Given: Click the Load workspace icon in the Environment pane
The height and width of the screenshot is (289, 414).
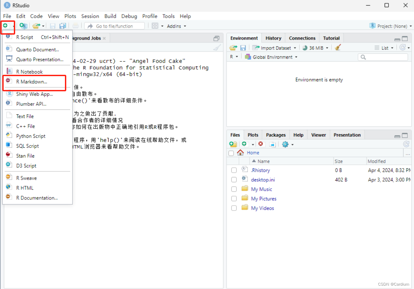Looking at the screenshot, I should pos(233,48).
